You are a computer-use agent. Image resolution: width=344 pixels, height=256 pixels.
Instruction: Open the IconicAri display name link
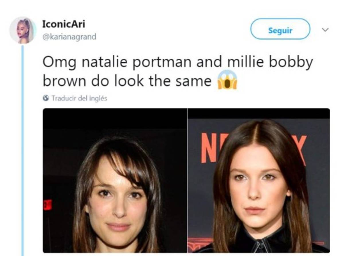tap(63, 24)
